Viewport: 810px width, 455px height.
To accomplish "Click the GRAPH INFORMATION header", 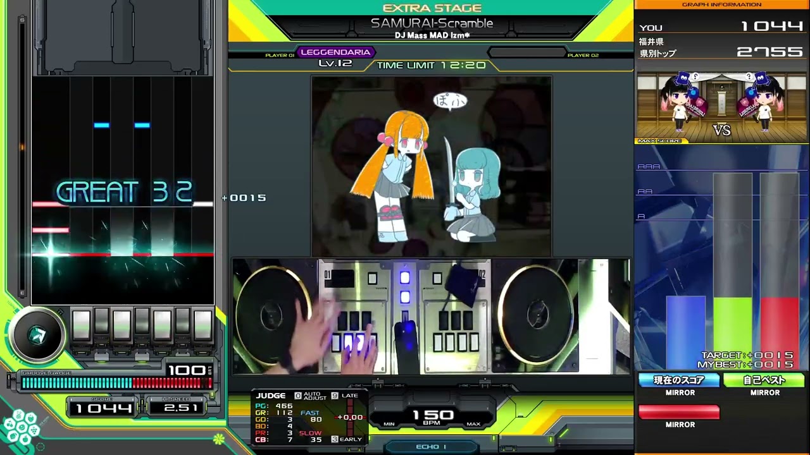I will [x=721, y=4].
